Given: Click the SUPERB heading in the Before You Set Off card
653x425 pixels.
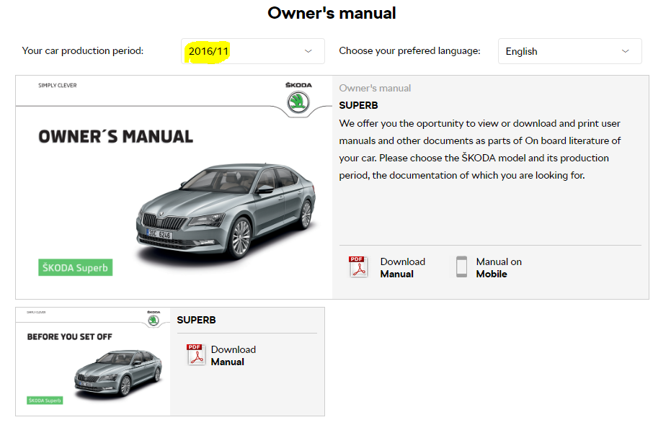Looking at the screenshot, I should click(196, 320).
